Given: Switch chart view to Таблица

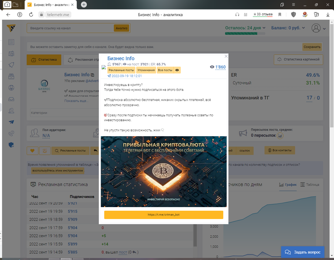Looking at the screenshot, I should click(x=310, y=185).
